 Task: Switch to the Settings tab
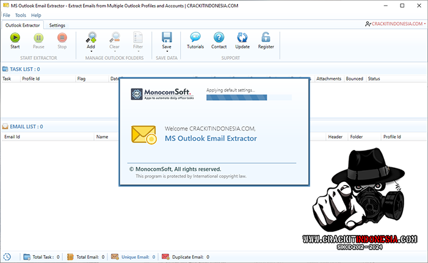[x=57, y=25]
